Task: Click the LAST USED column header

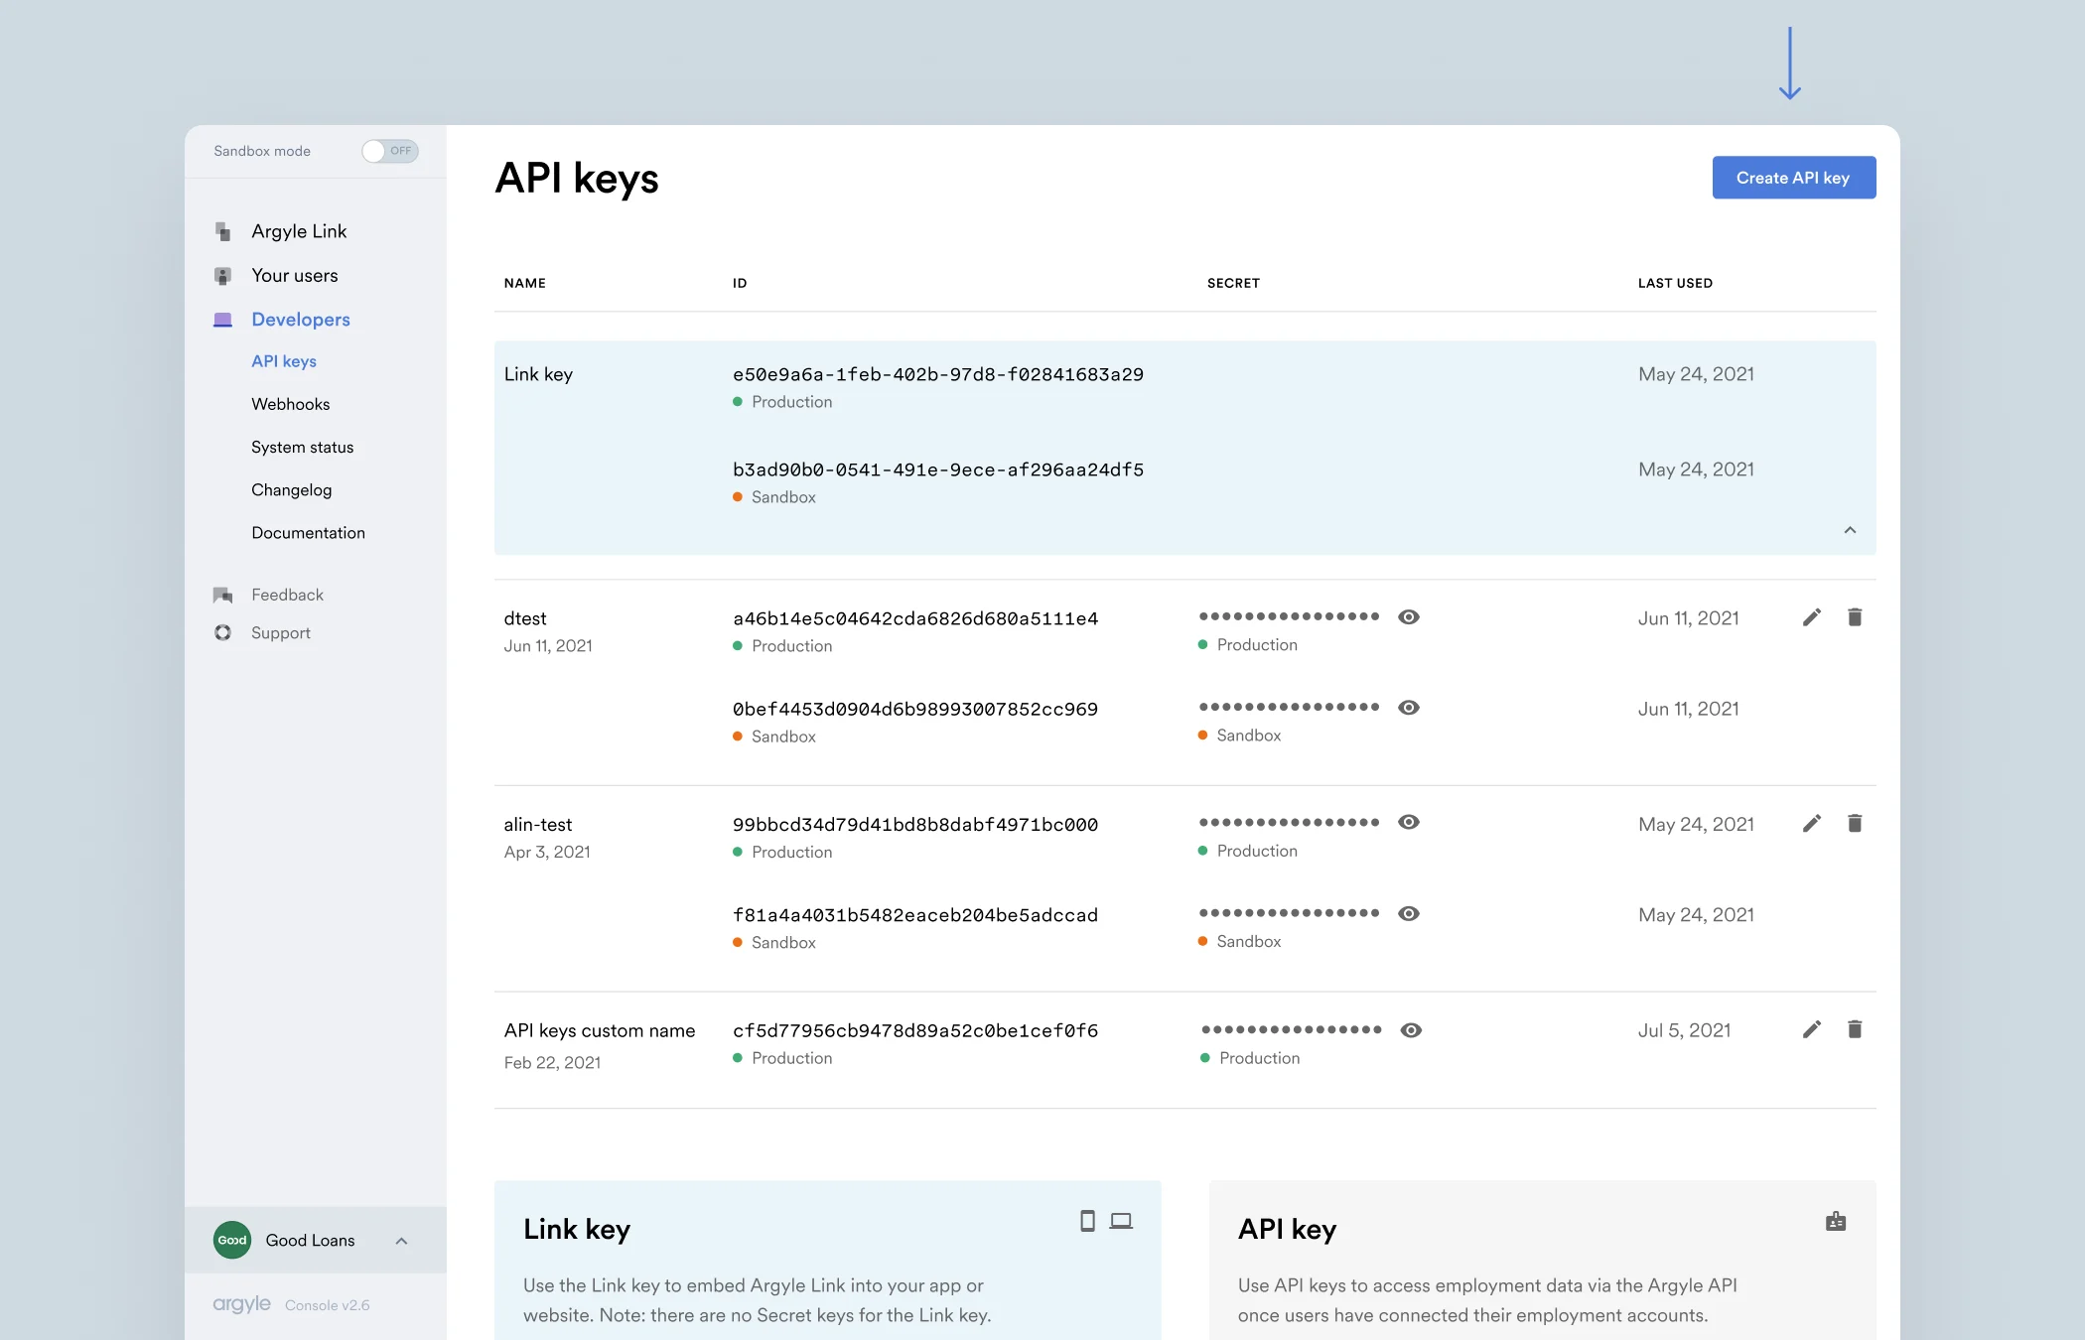Action: pos(1674,283)
